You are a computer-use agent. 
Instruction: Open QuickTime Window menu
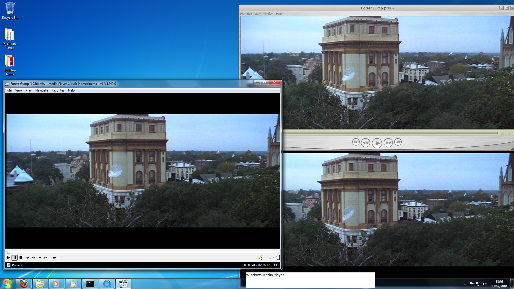point(268,14)
